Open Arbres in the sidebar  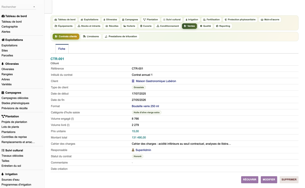pos(6,79)
